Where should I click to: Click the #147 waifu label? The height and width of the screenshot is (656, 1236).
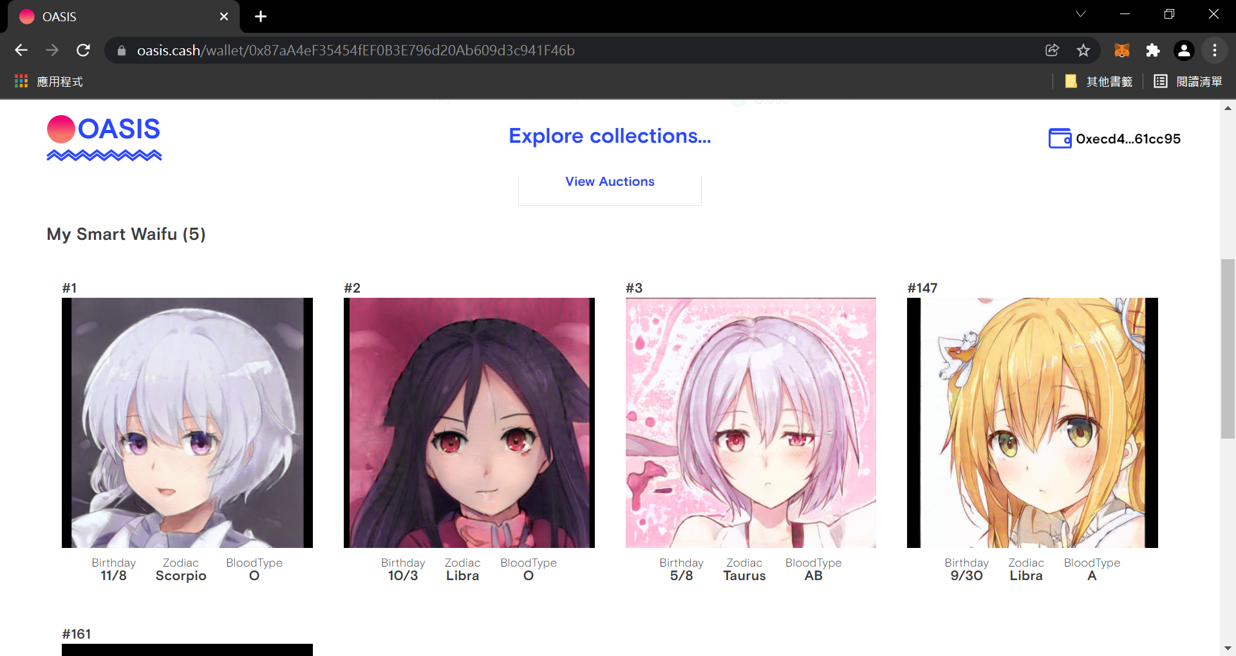point(922,288)
